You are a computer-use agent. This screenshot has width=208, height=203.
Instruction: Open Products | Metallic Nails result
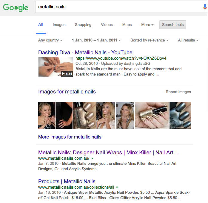click(x=67, y=182)
